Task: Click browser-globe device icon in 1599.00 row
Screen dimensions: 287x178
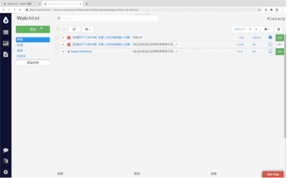Action: click(x=270, y=37)
